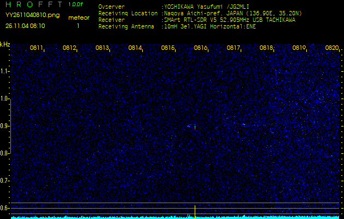Select the 0820 time marker
The width and height of the screenshot is (344, 219).
(332, 48)
